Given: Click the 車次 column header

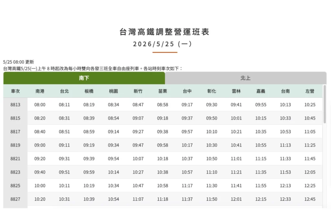Looking at the screenshot, I should coord(16,91).
